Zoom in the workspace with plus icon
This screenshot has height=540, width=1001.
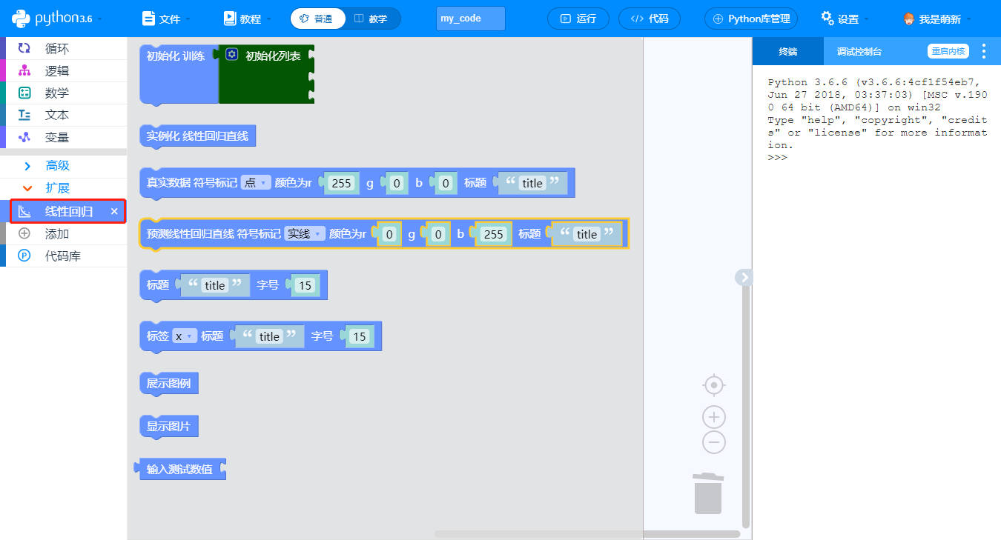click(713, 417)
